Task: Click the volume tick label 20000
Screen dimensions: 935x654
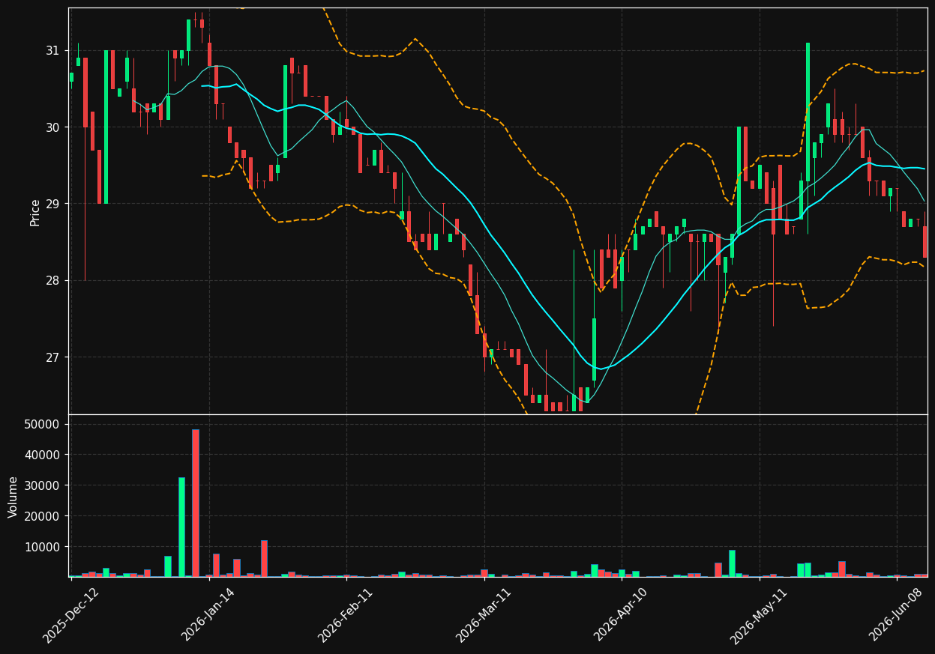Action: [x=43, y=516]
